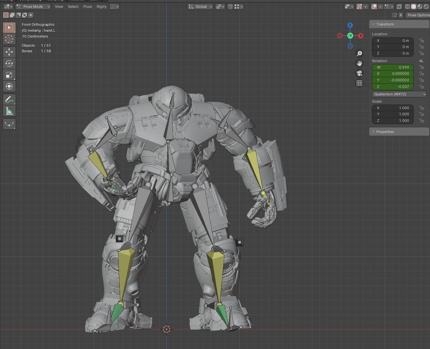Lock the W rotation field
Image resolution: width=430 pixels, height=349 pixels.
tap(422, 67)
